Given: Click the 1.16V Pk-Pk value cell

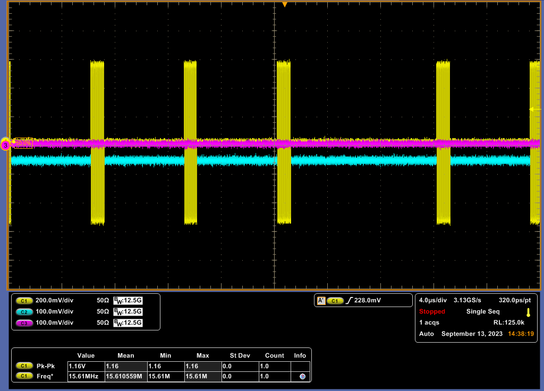Looking at the screenshot, I should click(87, 367).
